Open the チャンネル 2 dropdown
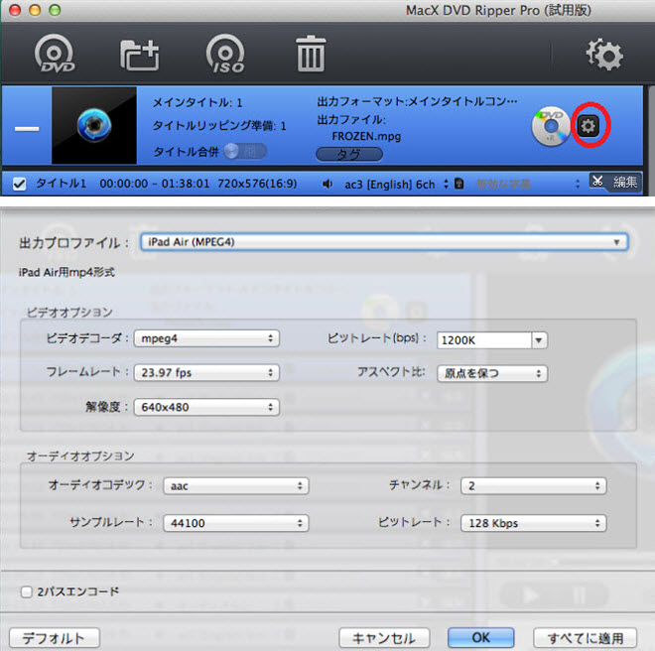The width and height of the screenshot is (655, 651). pos(534,486)
